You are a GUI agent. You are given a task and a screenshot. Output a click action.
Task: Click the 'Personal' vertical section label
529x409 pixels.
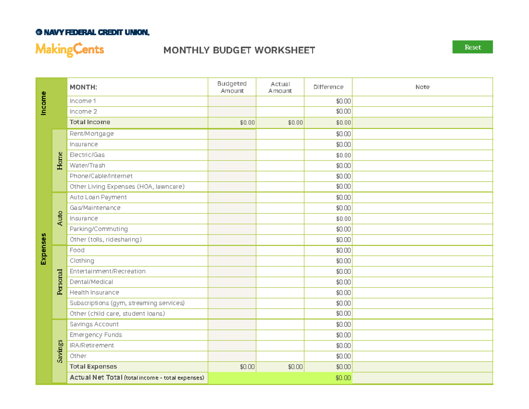pos(60,282)
